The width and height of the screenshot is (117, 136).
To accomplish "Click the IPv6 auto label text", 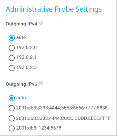I will (21, 98).
